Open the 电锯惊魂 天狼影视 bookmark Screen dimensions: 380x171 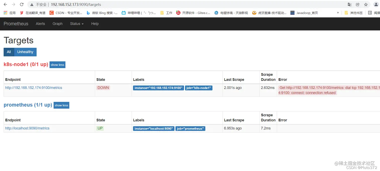(x=231, y=13)
